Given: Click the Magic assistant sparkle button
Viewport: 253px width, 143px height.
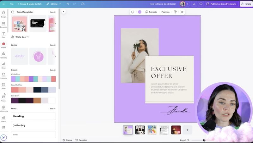Looking at the screenshot, I should (x=3, y=137).
